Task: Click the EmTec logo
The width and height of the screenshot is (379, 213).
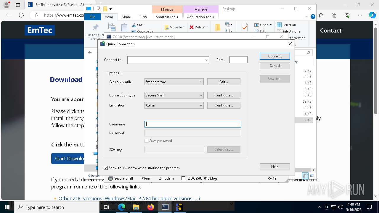Action: pyautogui.click(x=40, y=30)
